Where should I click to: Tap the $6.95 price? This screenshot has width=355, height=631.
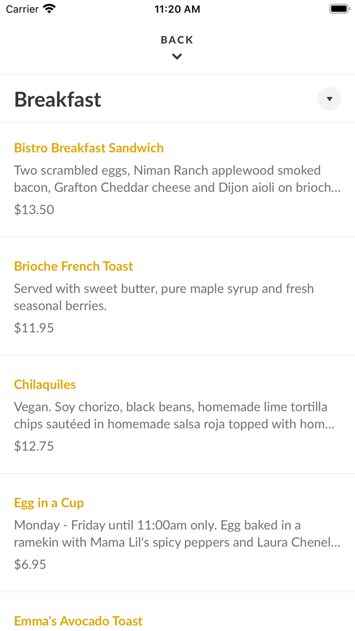click(30, 564)
